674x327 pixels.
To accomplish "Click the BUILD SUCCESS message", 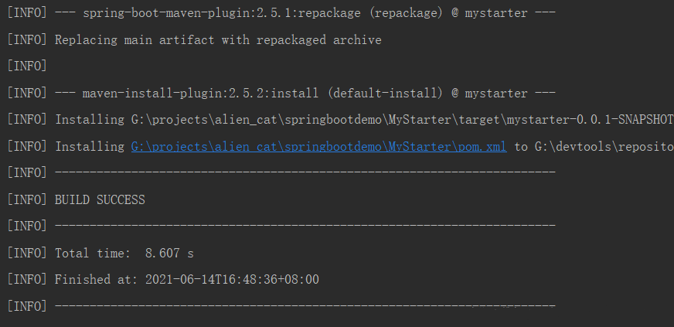I will pyautogui.click(x=100, y=199).
